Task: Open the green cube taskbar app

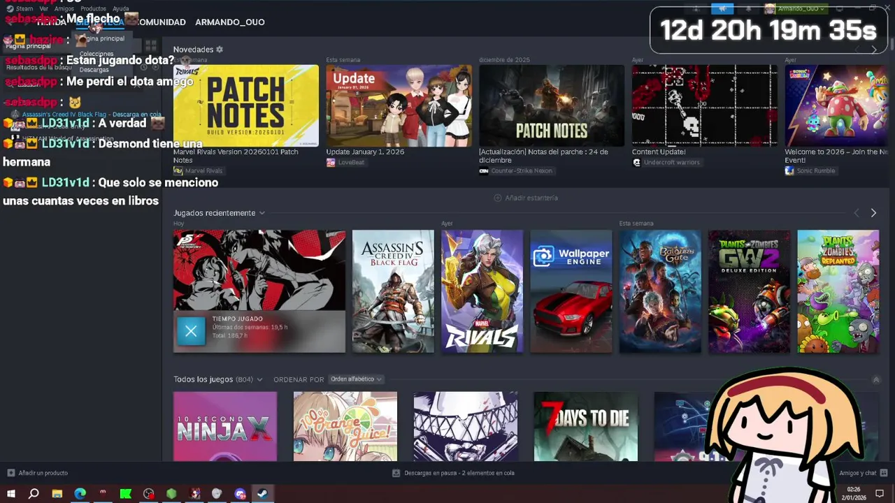Action: click(x=171, y=494)
